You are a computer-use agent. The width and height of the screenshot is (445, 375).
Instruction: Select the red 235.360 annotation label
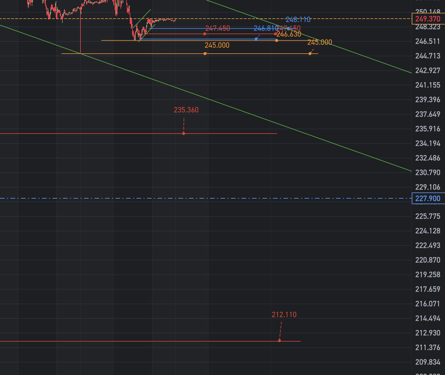tap(186, 110)
